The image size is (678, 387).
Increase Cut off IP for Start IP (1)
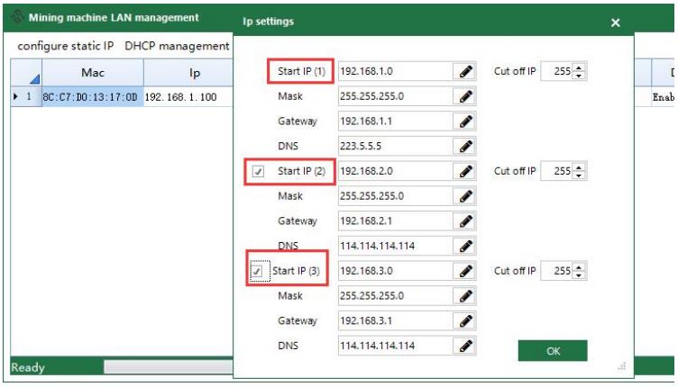coord(579,67)
